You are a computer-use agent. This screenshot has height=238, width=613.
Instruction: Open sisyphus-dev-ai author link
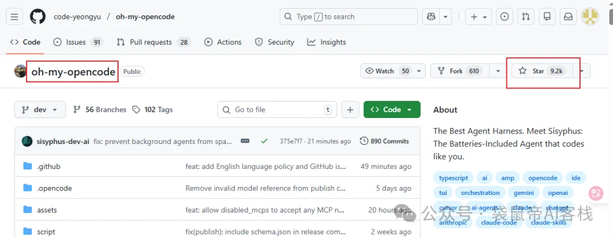click(62, 141)
